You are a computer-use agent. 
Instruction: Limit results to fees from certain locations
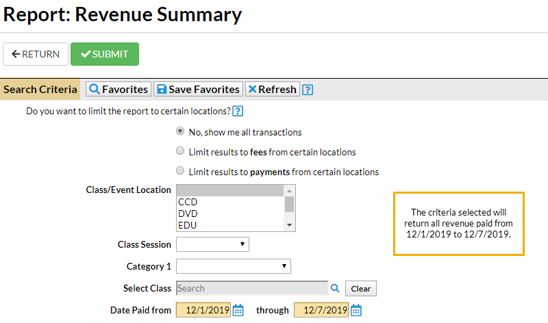tap(180, 151)
